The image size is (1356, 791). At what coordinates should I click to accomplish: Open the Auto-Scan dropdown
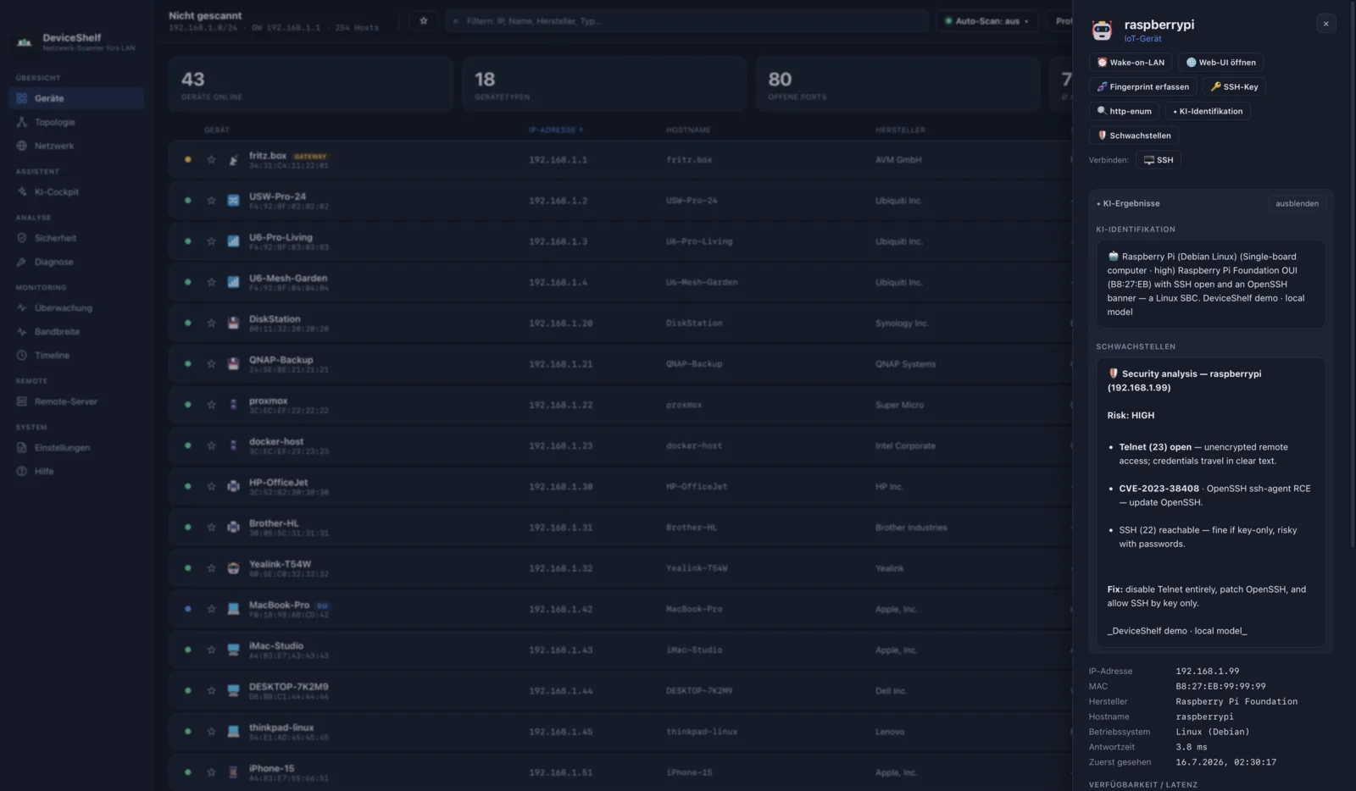point(987,21)
